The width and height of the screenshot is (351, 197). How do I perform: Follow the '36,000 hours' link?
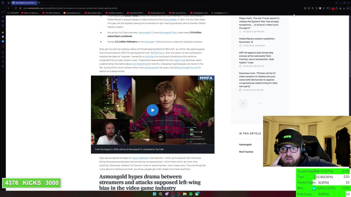coord(157,53)
